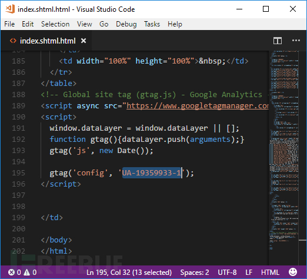Image resolution: width=307 pixels, height=279 pixels.
Task: Click the smiley feedback icon in status bar
Action: point(293,272)
